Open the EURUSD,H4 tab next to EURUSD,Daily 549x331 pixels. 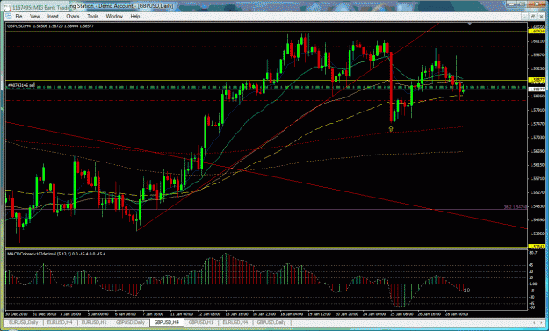tap(60, 322)
